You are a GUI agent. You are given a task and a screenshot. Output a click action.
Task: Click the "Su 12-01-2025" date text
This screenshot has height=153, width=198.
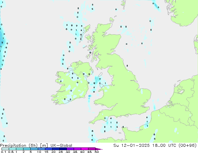(x=131, y=146)
